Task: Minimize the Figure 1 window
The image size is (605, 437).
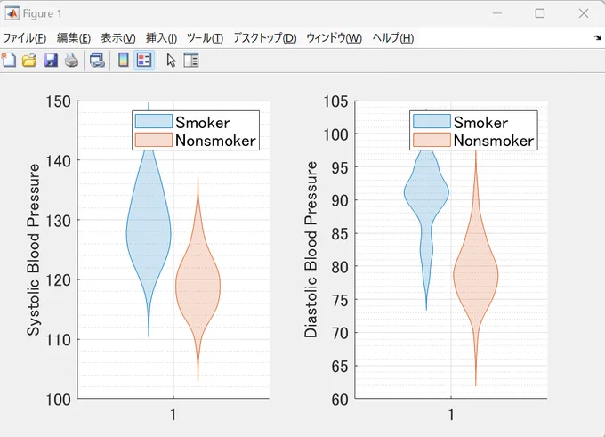Action: point(497,13)
